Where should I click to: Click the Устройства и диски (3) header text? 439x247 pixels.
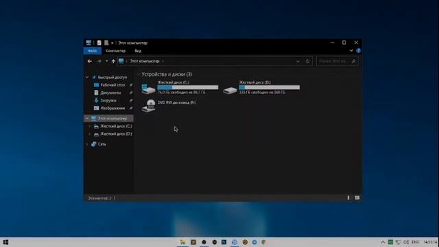pos(167,74)
